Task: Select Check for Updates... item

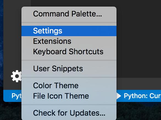Action: [x=69, y=113]
